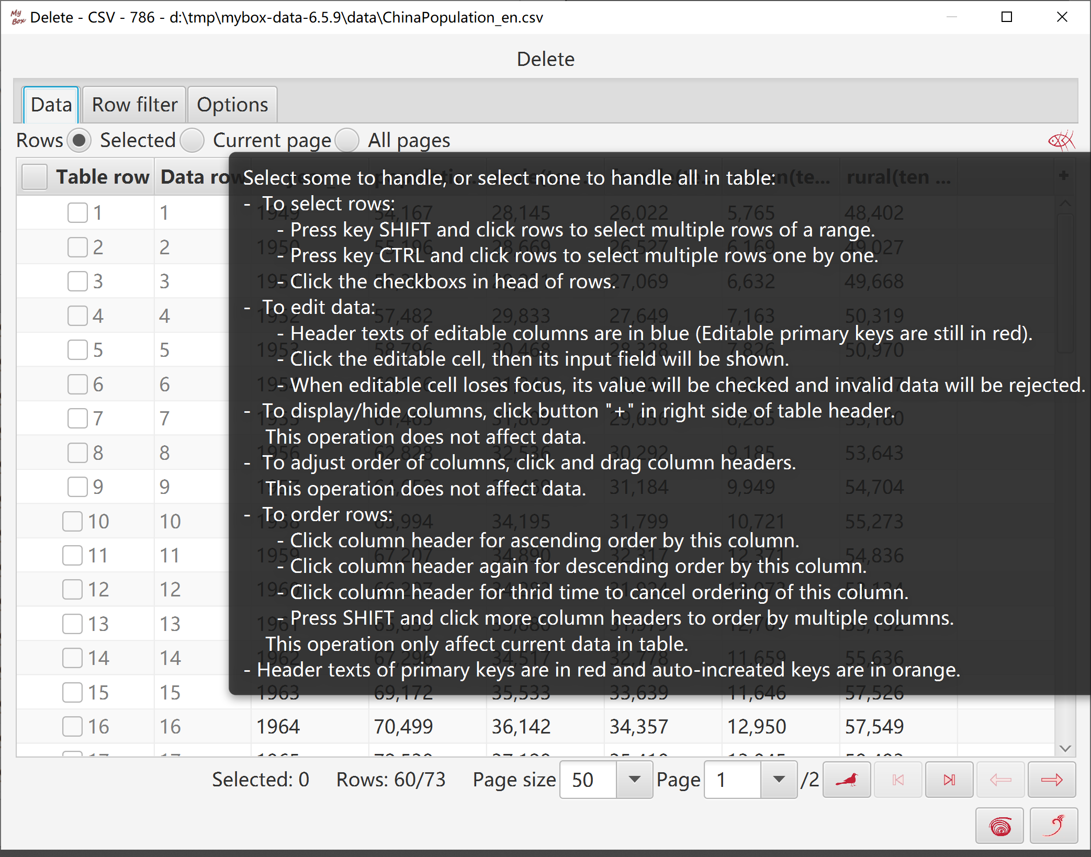Image resolution: width=1091 pixels, height=857 pixels.
Task: Select the 'All pages' radio button
Action: [347, 140]
